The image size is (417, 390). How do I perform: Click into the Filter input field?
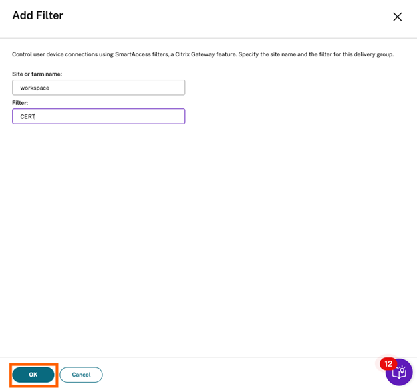click(98, 116)
